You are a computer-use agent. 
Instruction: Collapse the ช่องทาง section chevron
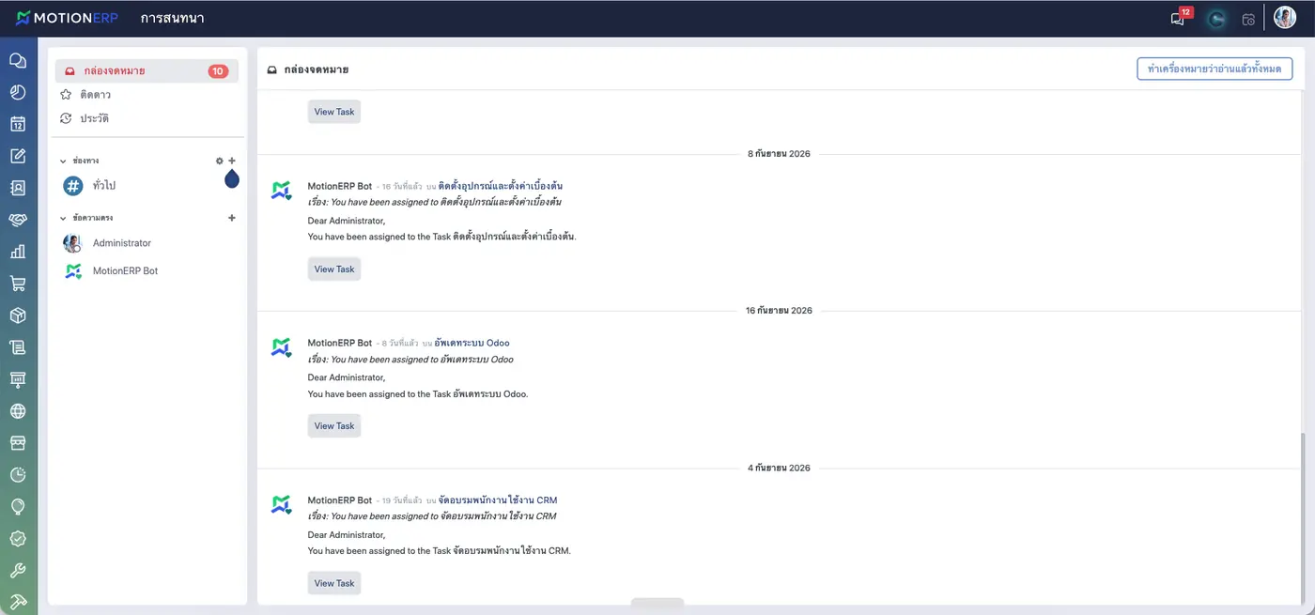(x=63, y=161)
